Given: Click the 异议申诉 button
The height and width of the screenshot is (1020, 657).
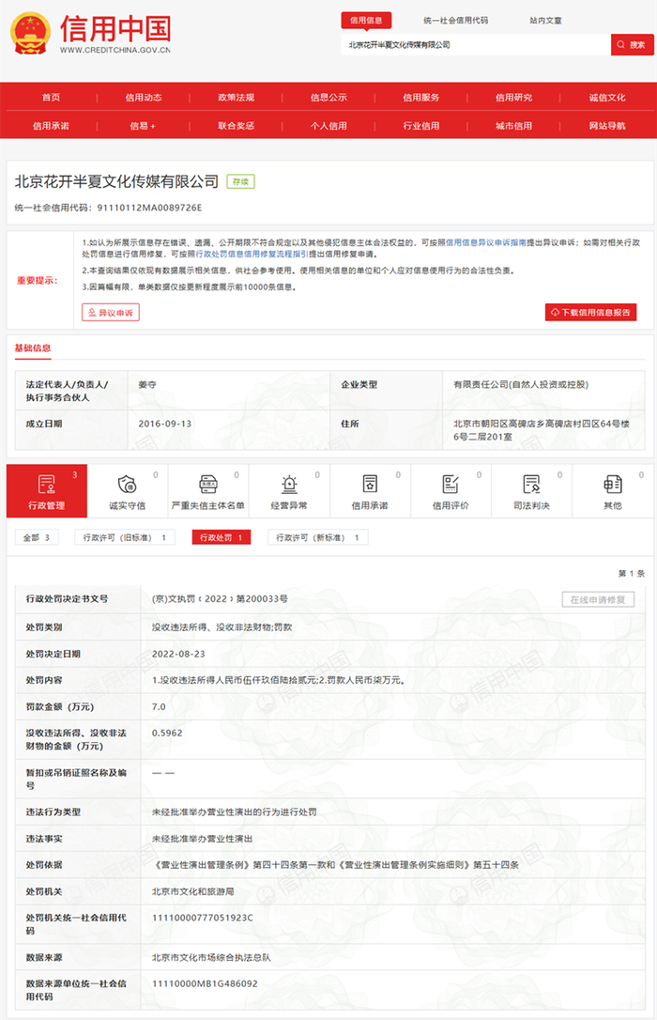Looking at the screenshot, I should point(111,313).
